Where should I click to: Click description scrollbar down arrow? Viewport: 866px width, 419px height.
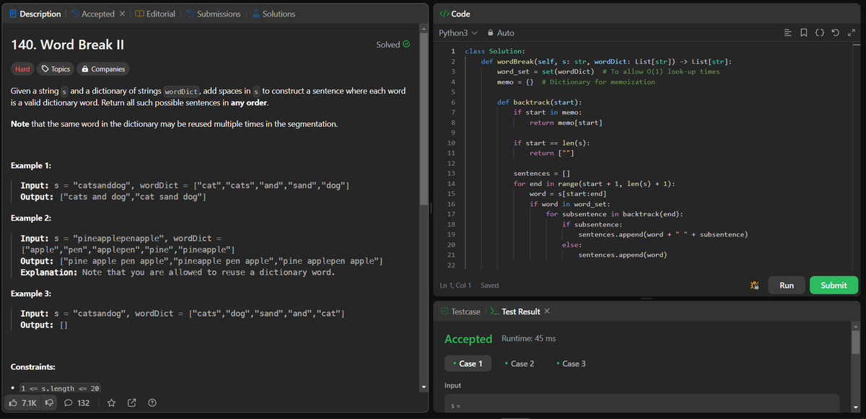coord(423,389)
